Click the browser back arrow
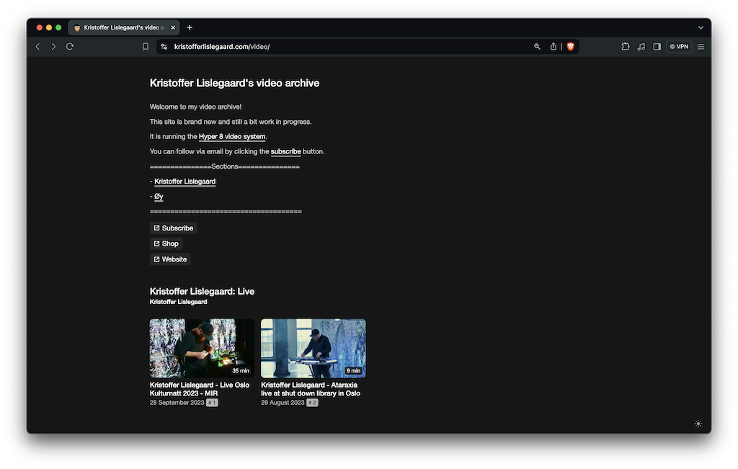Screen dimensions: 738x469 pyautogui.click(x=37, y=46)
